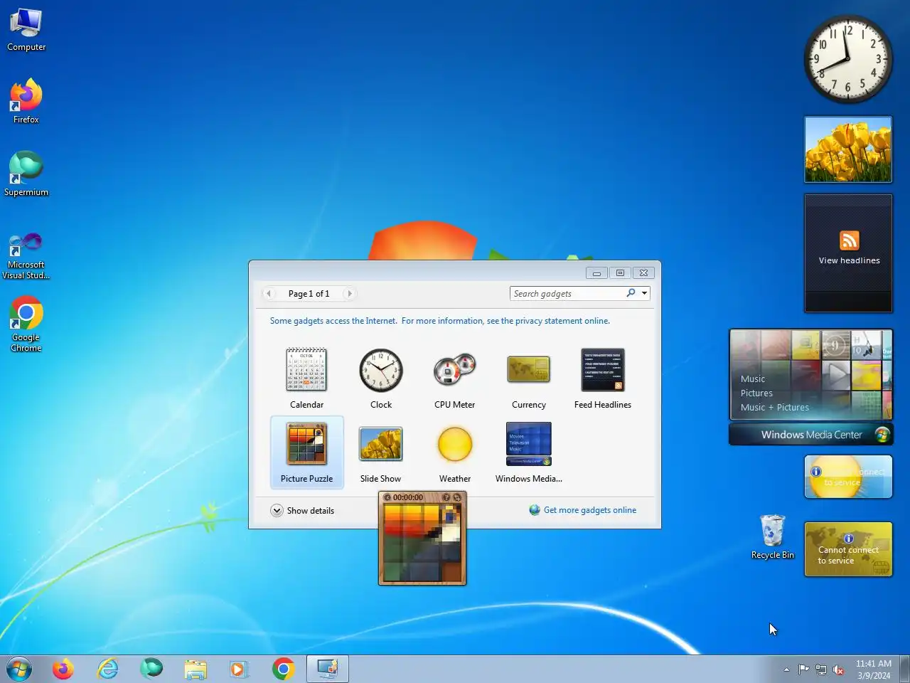Open the Windows Start button

pos(19,669)
